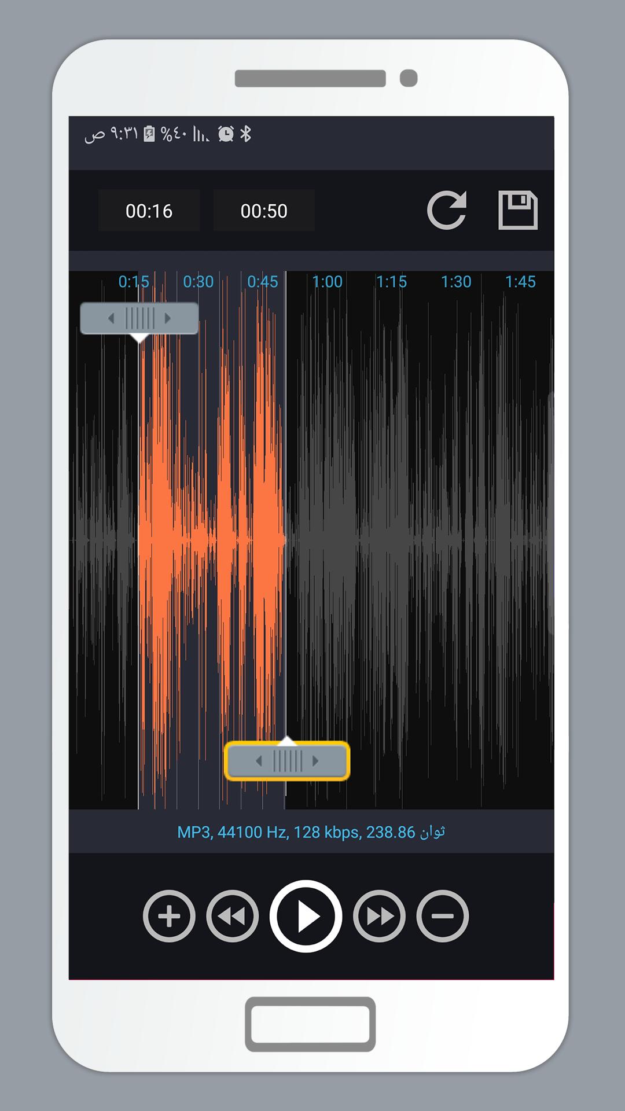The width and height of the screenshot is (625, 1111).
Task: Nudge end marker right with its arrow
Action: 315,761
